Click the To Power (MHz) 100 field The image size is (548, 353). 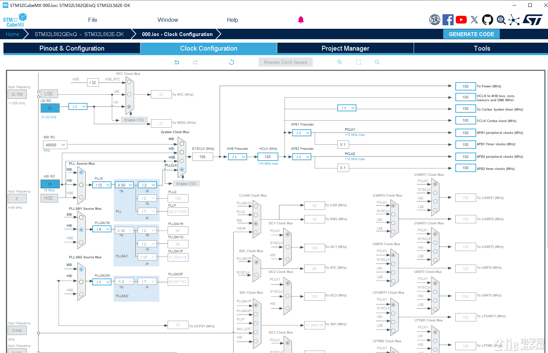[465, 86]
